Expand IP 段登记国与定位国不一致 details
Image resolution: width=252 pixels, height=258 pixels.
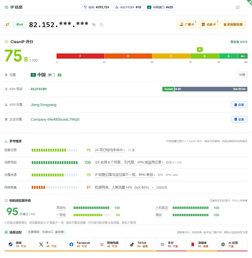[x=125, y=175]
